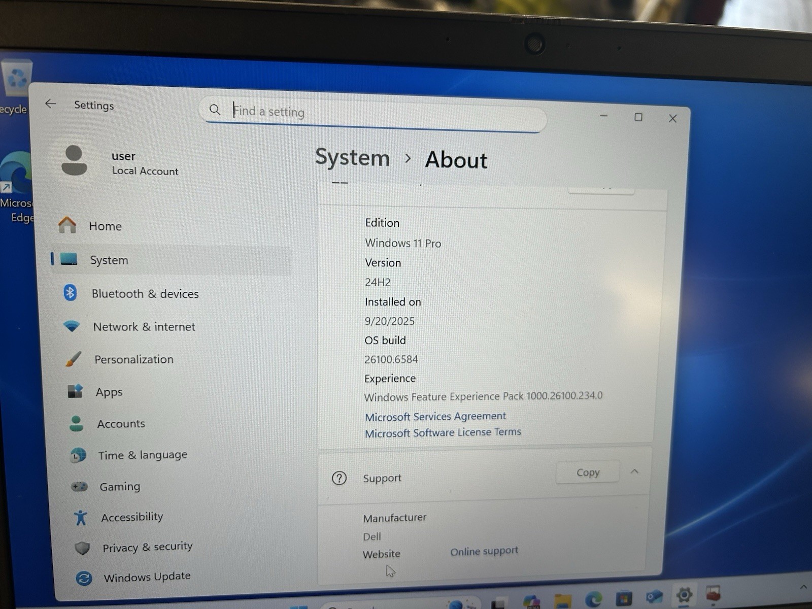Open Accounts via the person icon
Image resolution: width=812 pixels, height=609 pixels.
(x=76, y=423)
